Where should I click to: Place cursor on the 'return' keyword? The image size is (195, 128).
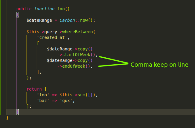(34, 89)
